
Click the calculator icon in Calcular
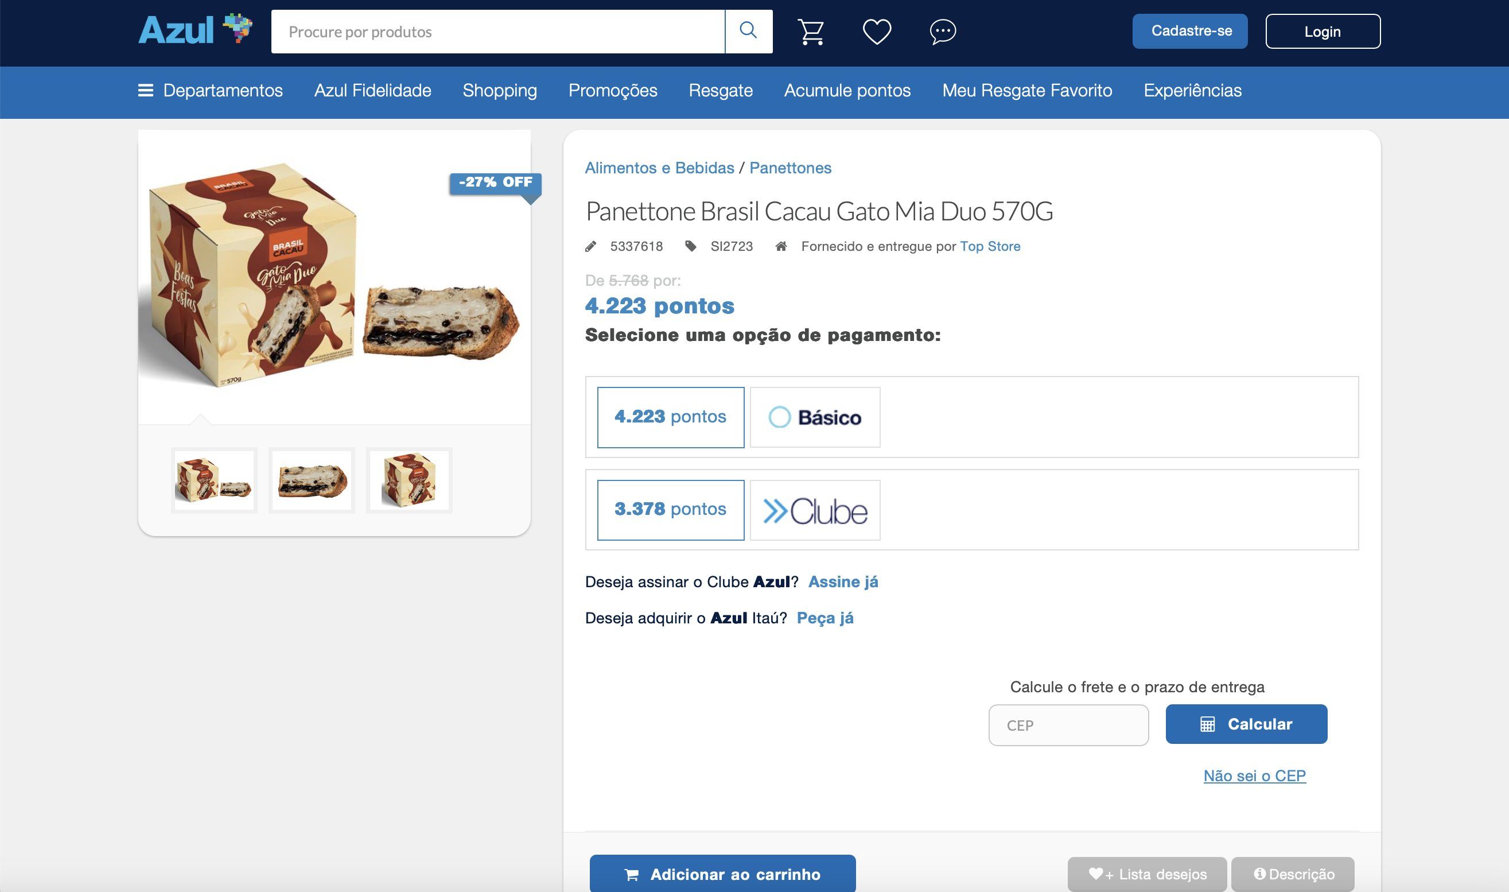(x=1207, y=724)
